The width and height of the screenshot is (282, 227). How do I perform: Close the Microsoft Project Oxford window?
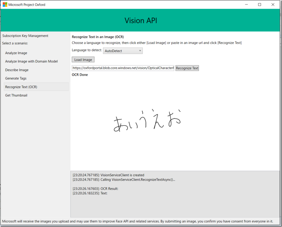click(273, 5)
